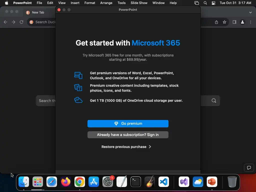Open PowerPoint from the Dock
The width and height of the screenshot is (256, 192).
(212, 182)
